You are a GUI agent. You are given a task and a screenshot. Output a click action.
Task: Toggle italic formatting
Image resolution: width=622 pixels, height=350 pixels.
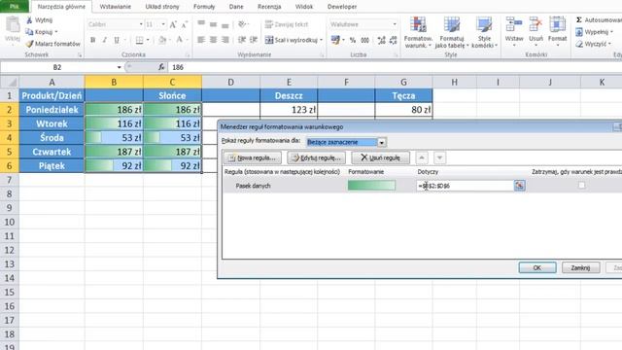coord(105,40)
